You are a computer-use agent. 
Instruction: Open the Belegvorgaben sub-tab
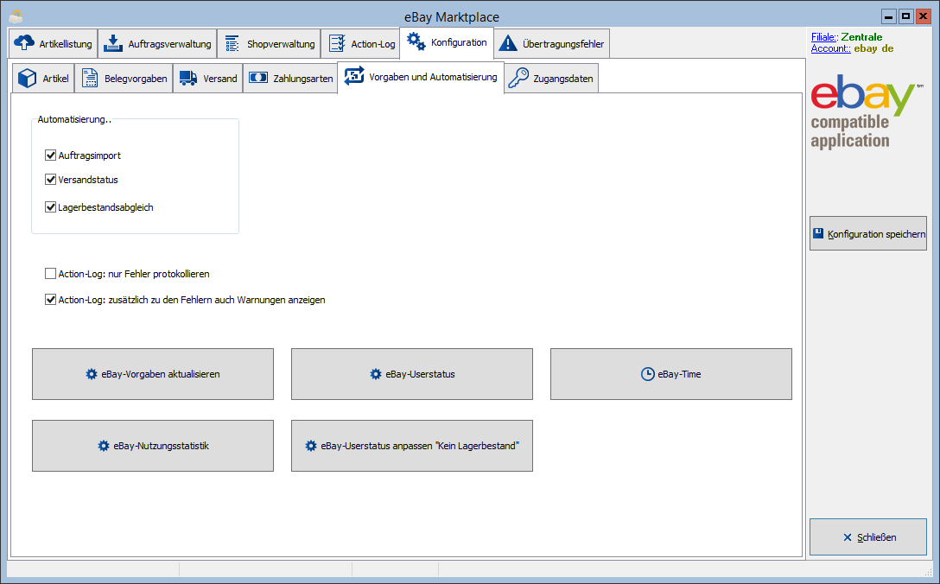point(124,79)
